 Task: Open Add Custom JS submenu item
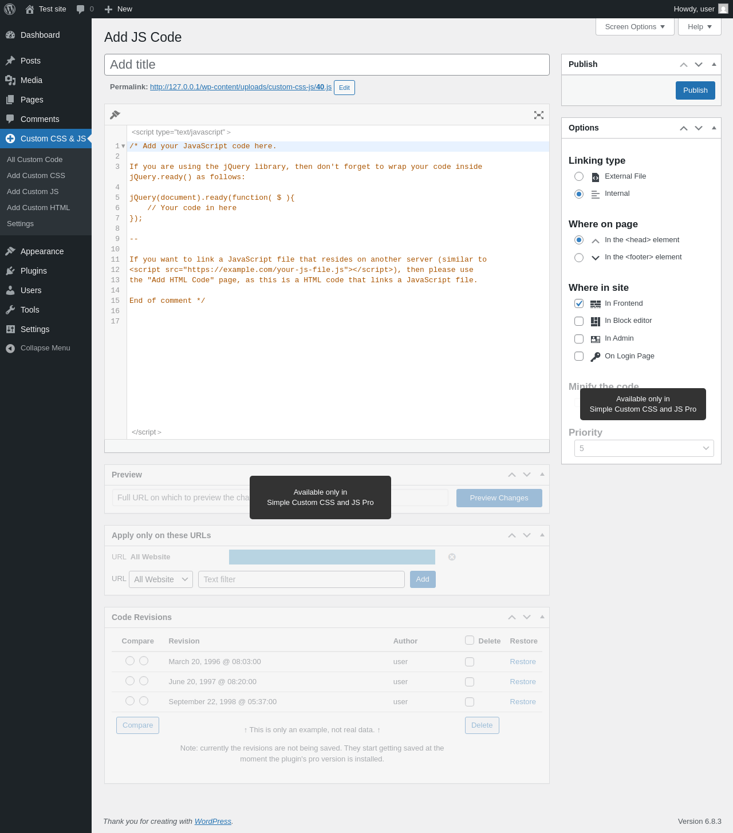(x=33, y=192)
